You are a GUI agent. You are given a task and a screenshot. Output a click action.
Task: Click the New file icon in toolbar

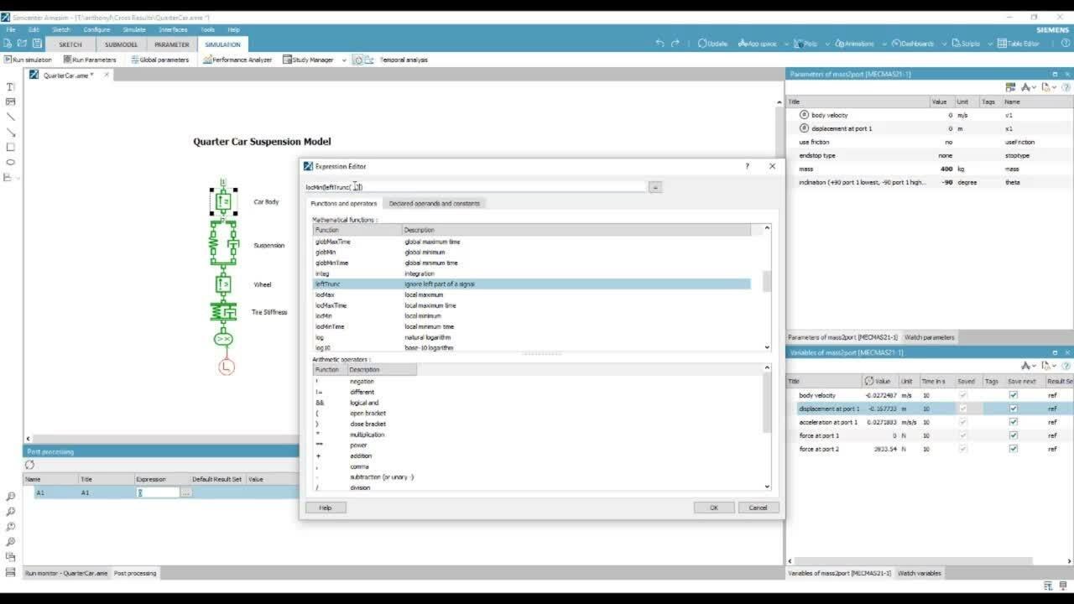click(8, 44)
